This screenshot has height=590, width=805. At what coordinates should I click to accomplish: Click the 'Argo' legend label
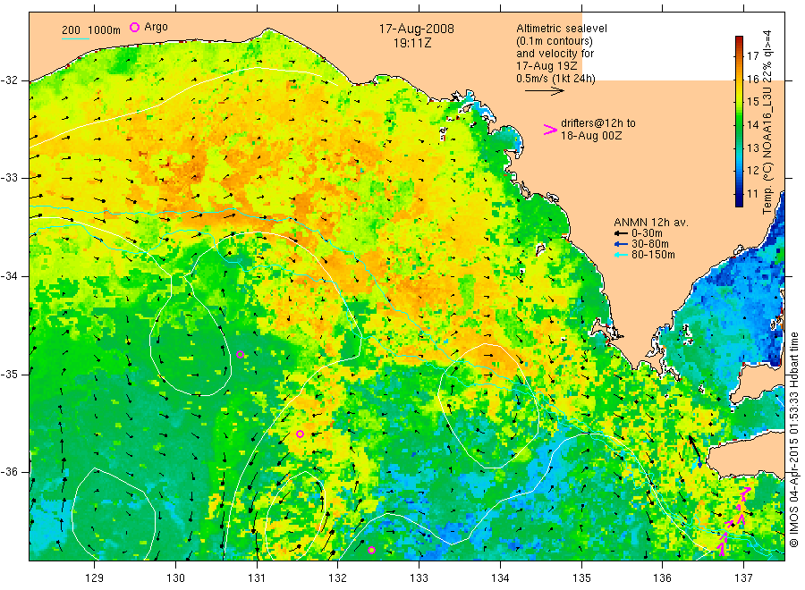(x=156, y=27)
